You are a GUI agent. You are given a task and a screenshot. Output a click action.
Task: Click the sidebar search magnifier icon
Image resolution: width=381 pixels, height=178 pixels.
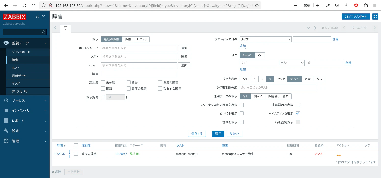click(x=43, y=32)
